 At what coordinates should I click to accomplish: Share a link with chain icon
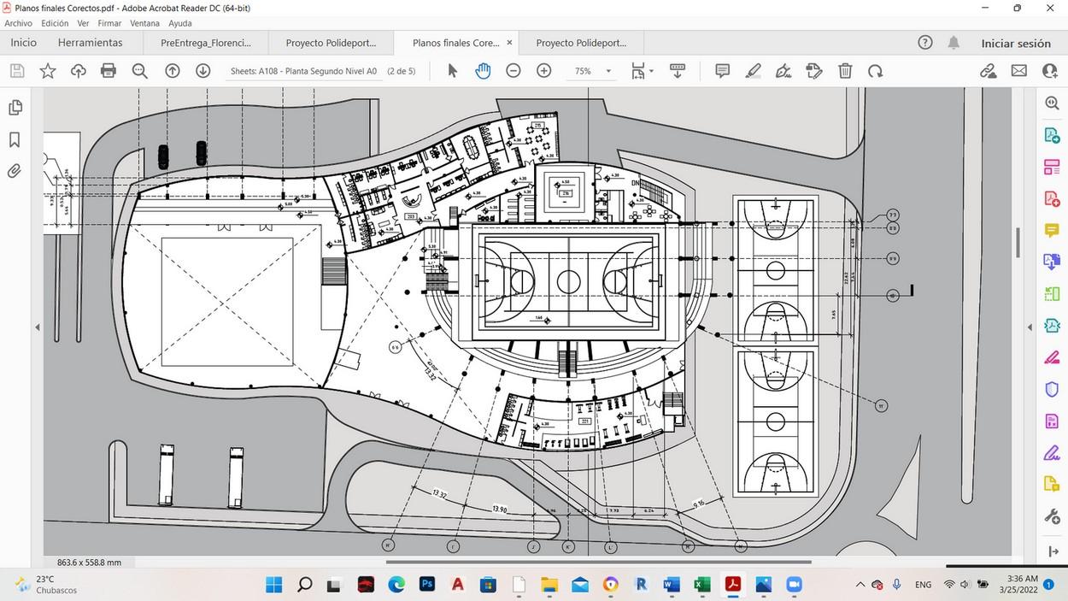click(989, 71)
